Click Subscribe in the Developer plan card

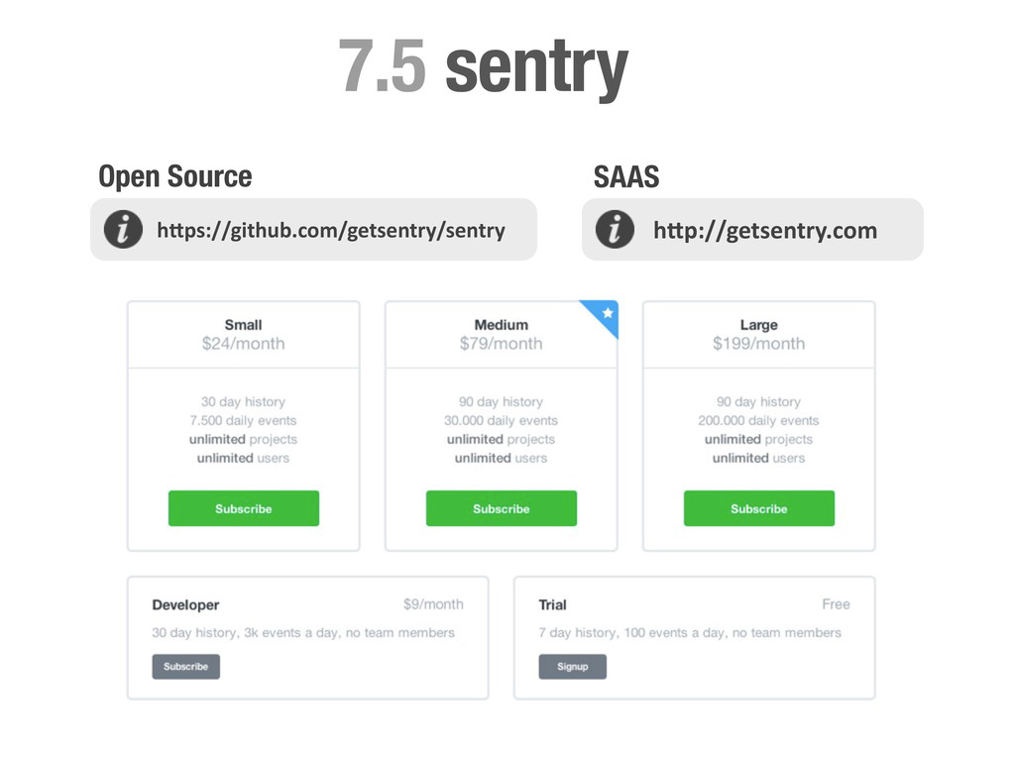pyautogui.click(x=185, y=667)
